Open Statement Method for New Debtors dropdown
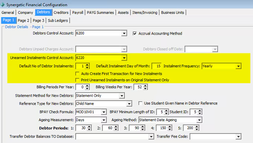The height and width of the screenshot is (143, 253). pos(122,96)
